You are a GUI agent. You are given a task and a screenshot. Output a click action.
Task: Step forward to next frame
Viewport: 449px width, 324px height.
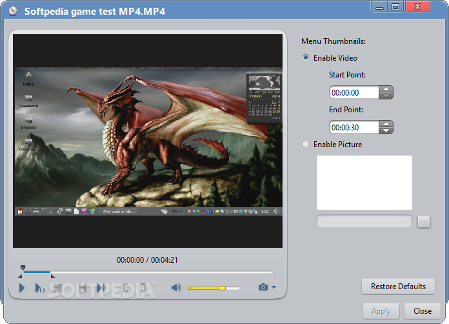101,288
